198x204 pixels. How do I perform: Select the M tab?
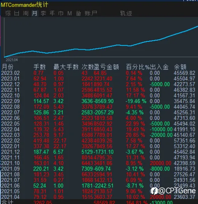point(70,13)
